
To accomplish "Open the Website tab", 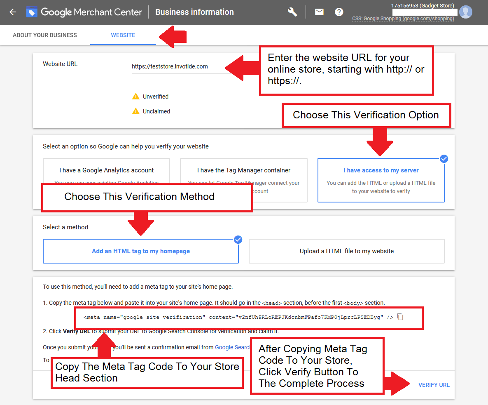I will [123, 35].
